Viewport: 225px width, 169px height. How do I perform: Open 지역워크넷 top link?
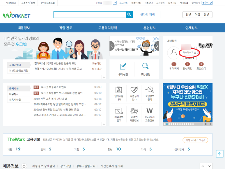pyautogui.click(x=11, y=3)
